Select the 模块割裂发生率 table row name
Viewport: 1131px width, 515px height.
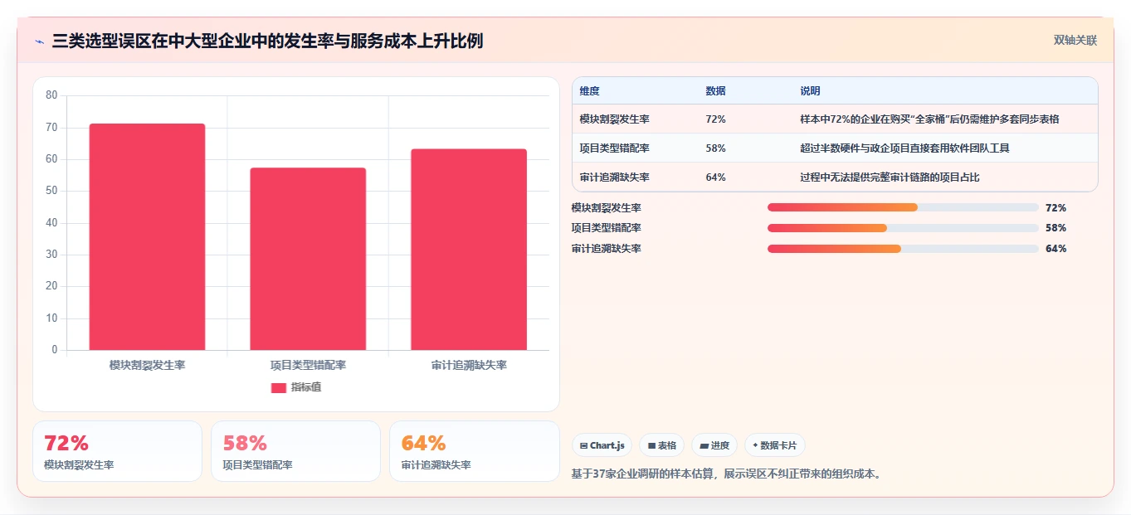615,119
